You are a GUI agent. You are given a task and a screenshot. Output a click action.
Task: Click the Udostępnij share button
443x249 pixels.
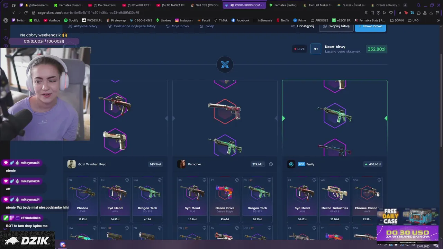point(302,26)
